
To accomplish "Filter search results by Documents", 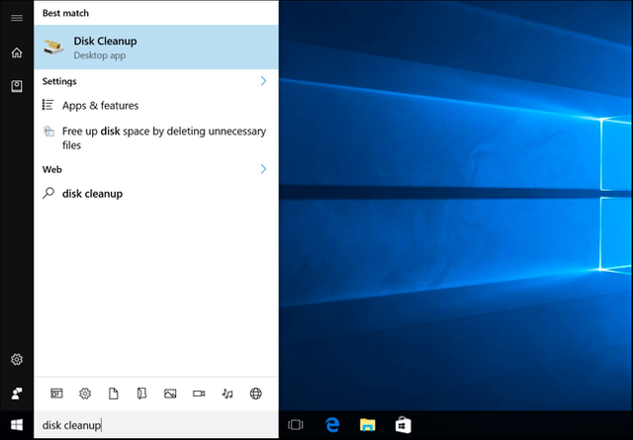I will pyautogui.click(x=113, y=394).
